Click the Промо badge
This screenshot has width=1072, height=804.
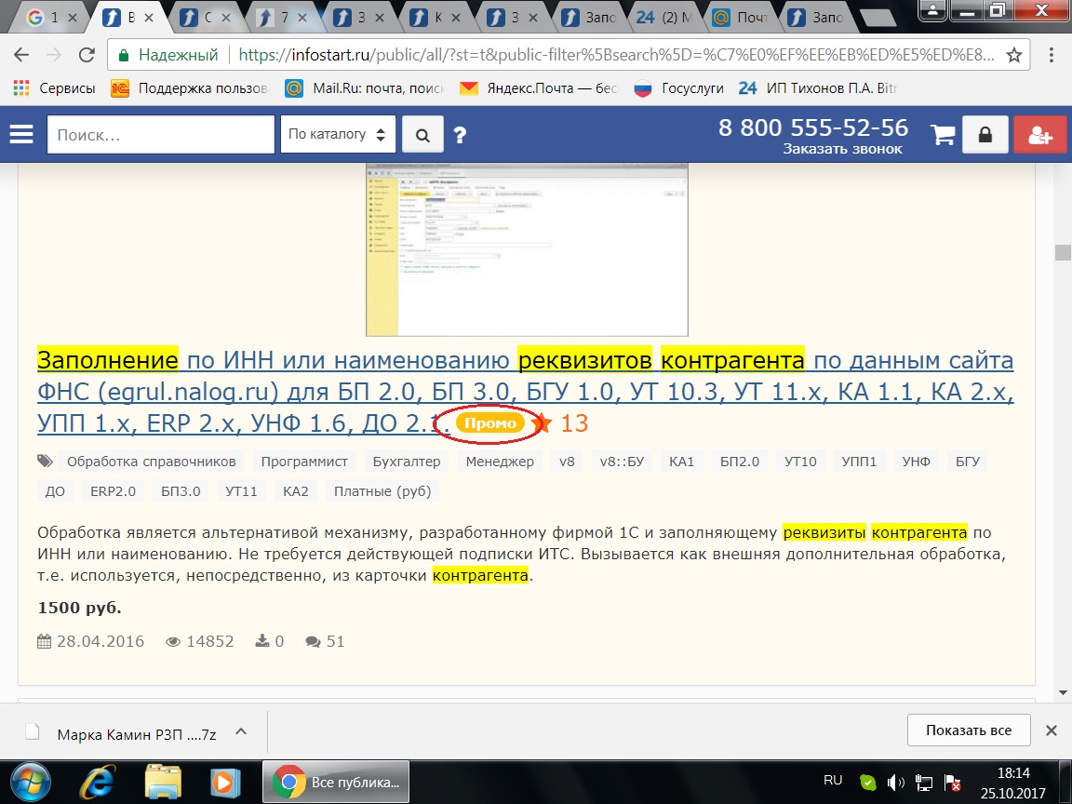click(x=490, y=423)
